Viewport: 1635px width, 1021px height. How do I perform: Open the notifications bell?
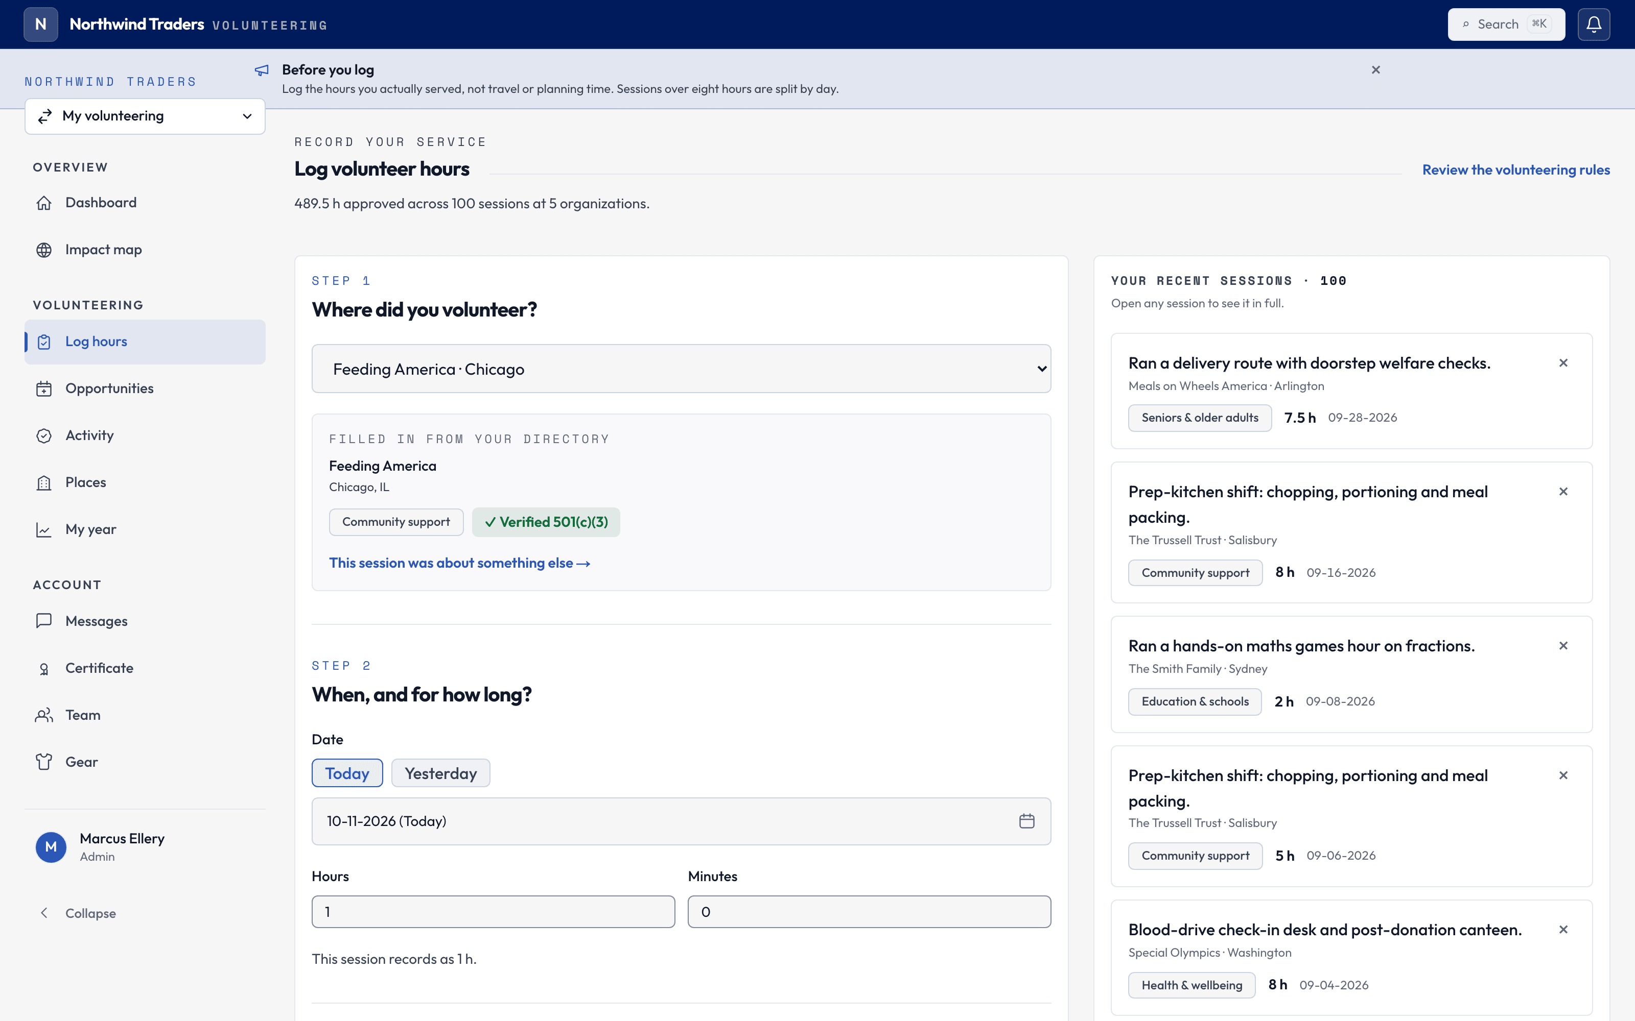(x=1594, y=25)
